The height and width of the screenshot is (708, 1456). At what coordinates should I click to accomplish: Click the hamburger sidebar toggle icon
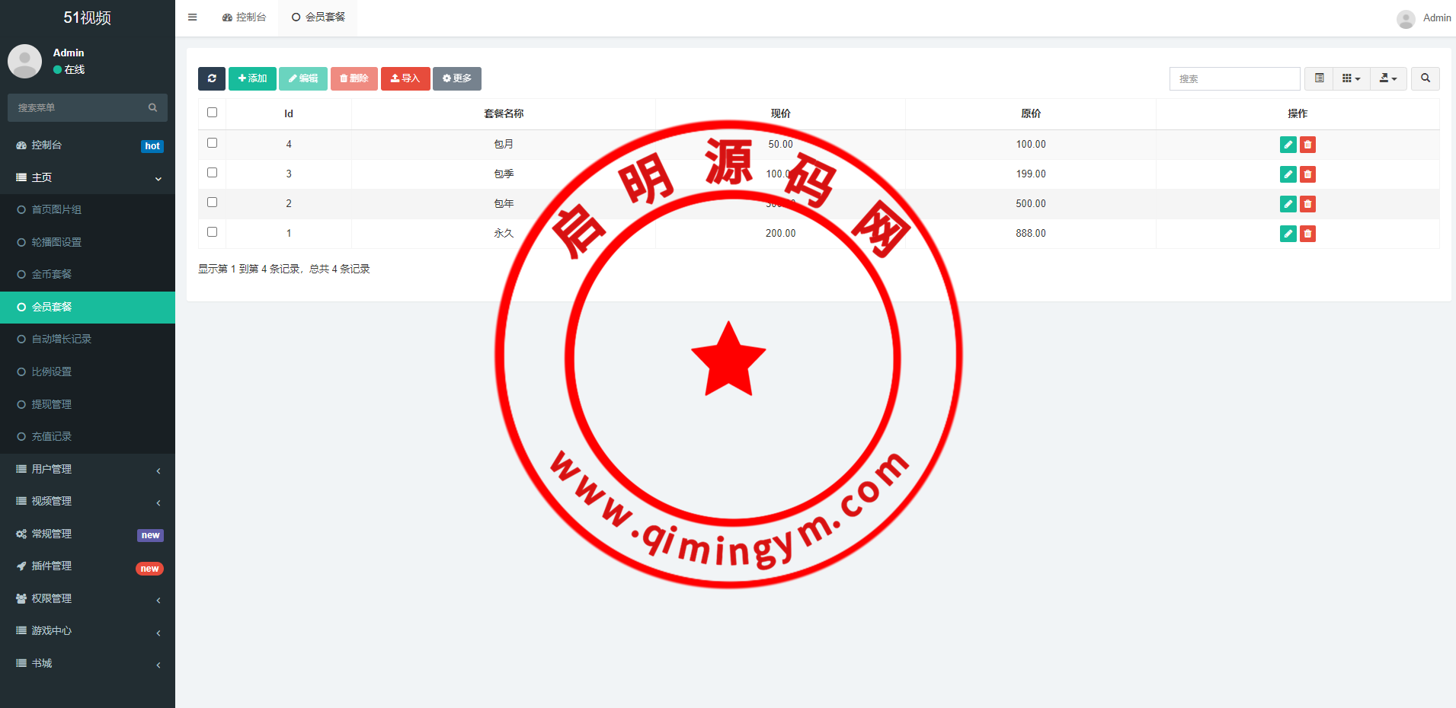pyautogui.click(x=193, y=18)
